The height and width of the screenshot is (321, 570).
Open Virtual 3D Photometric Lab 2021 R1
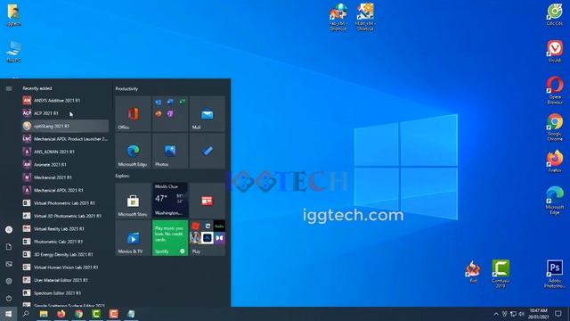click(x=65, y=216)
